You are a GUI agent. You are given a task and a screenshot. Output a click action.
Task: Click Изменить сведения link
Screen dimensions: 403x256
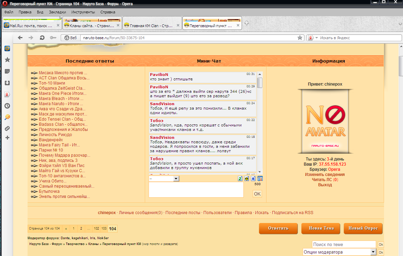tap(325, 175)
